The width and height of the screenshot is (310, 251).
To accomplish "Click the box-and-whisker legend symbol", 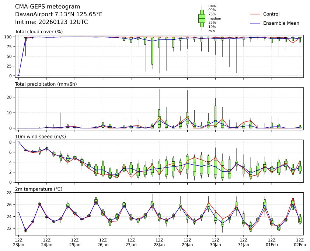I will point(202,18).
